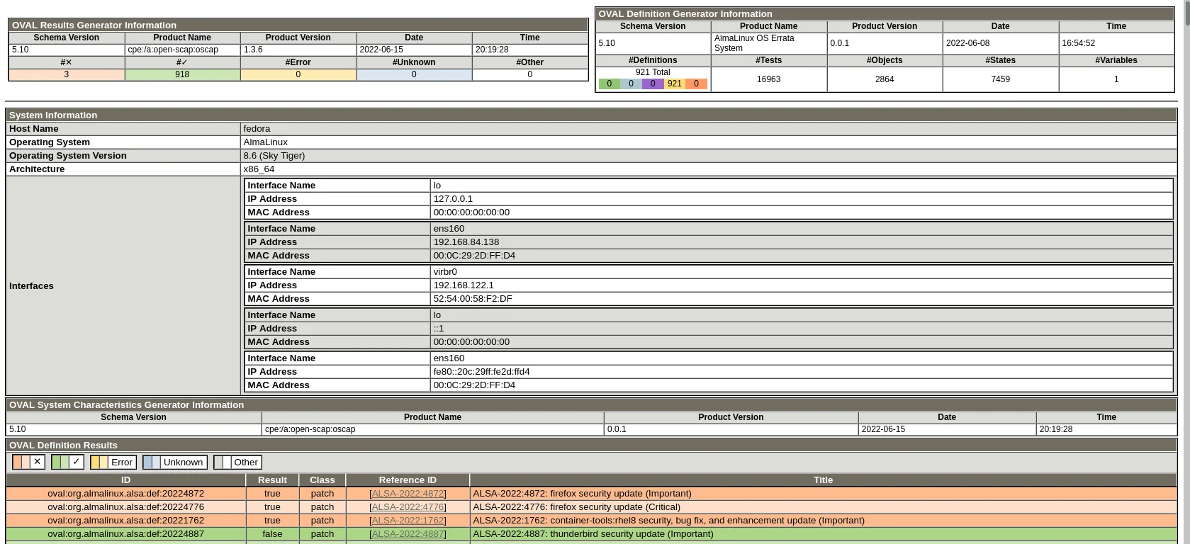Viewport: 1190px width, 544px height.
Task: Open the ALSA-2022:4887 thunderbird reference link
Action: click(x=408, y=534)
